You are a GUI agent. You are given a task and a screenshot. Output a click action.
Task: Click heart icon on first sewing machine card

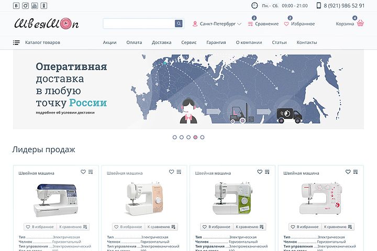click(x=83, y=172)
